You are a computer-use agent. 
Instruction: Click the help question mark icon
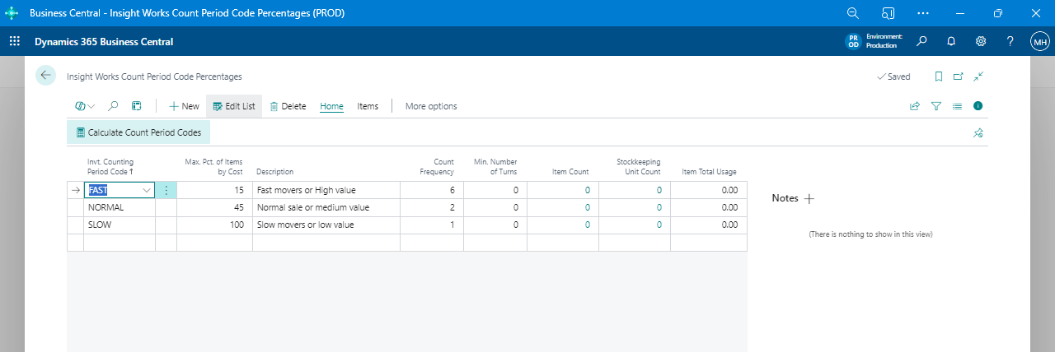point(1010,41)
